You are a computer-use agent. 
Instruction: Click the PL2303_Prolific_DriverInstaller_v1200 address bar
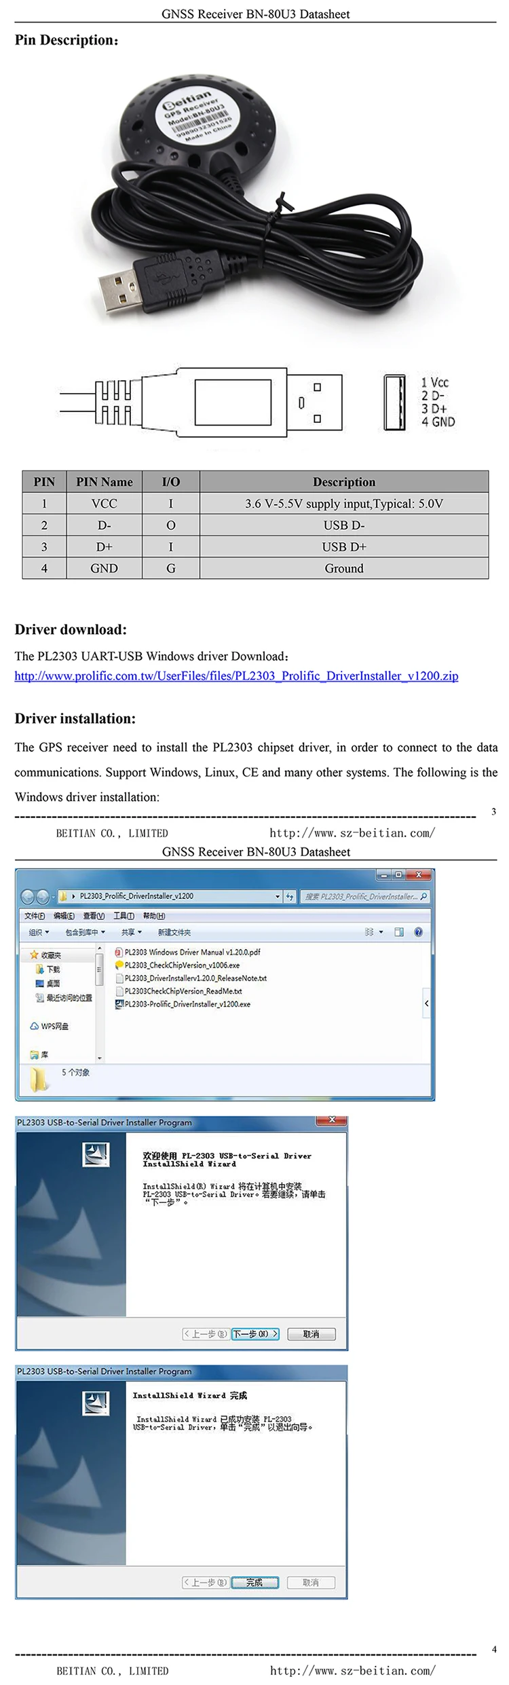coord(170,896)
